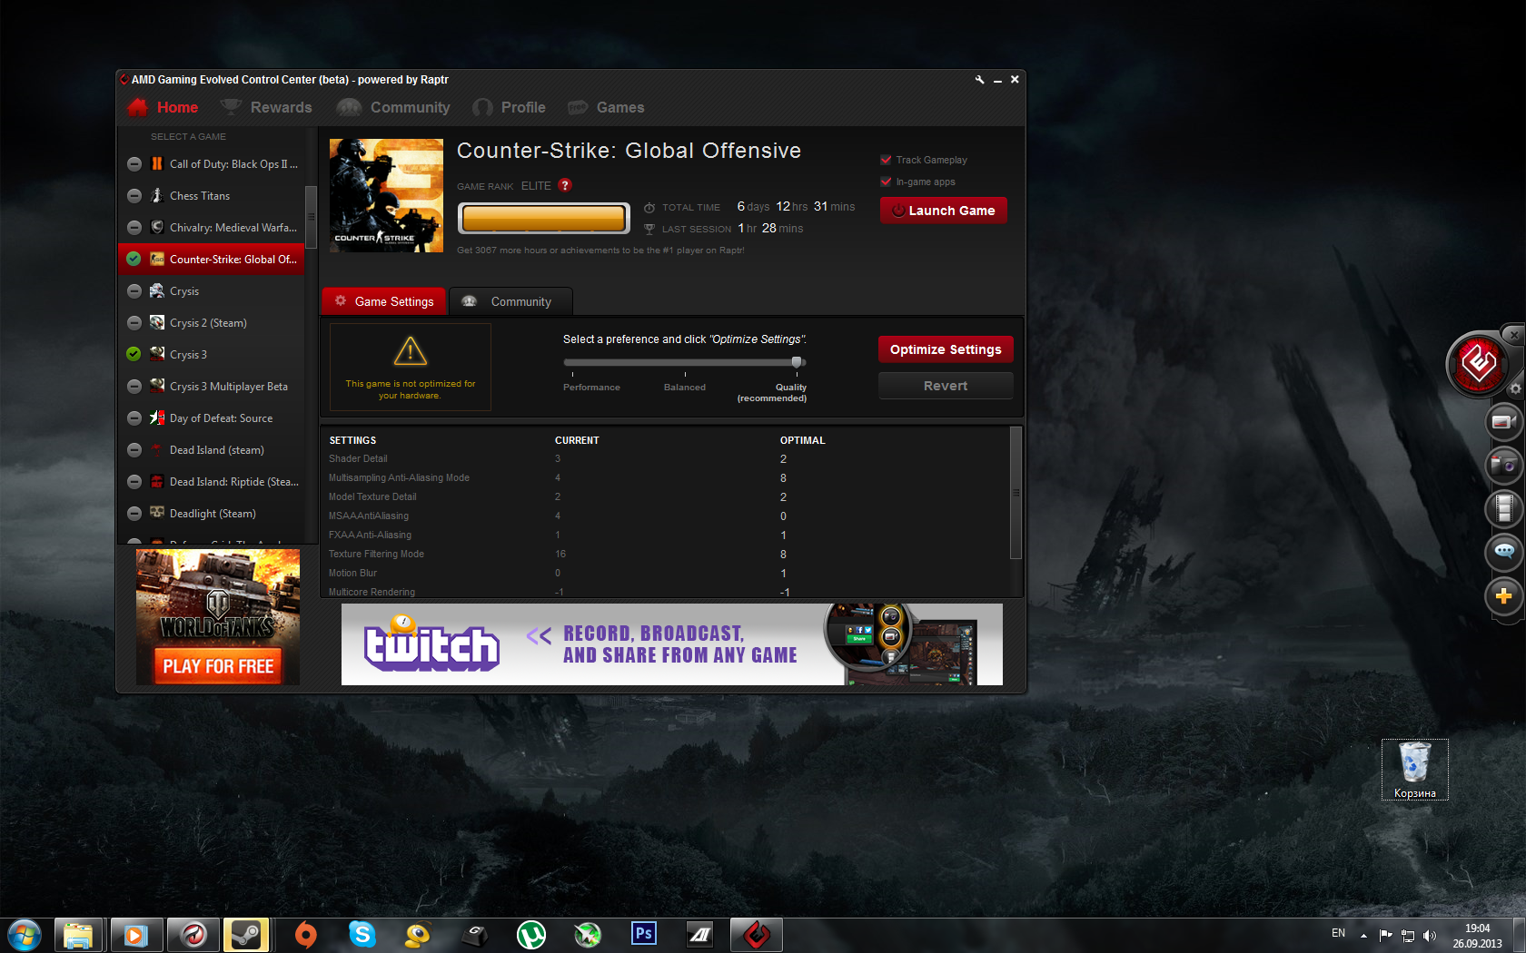Toggle status circle for Day of Defeat: Source
This screenshot has height=953, width=1526.
click(x=134, y=418)
